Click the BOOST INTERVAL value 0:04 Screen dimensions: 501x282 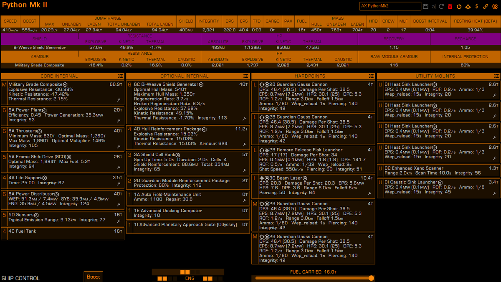430,30
